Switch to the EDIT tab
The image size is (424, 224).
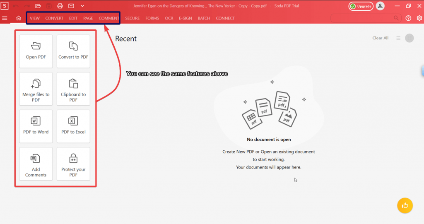coord(73,18)
